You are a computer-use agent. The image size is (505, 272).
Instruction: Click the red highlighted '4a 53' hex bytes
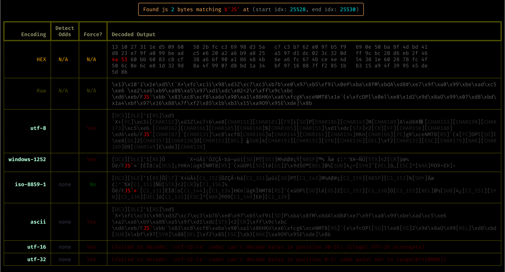pos(119,59)
